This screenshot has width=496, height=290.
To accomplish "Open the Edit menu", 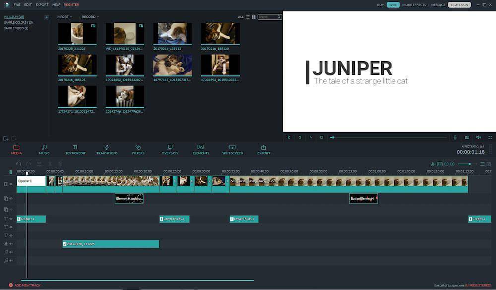I will [x=28, y=5].
